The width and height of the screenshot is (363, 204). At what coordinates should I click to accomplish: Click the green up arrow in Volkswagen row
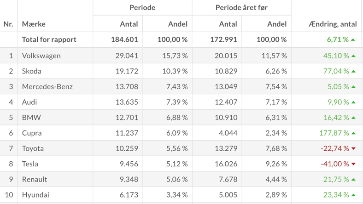point(353,56)
